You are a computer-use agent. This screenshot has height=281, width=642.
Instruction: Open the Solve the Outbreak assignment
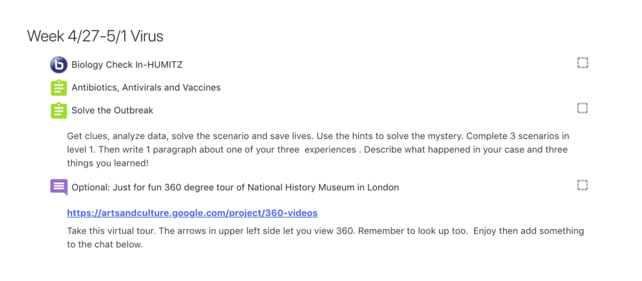point(112,110)
